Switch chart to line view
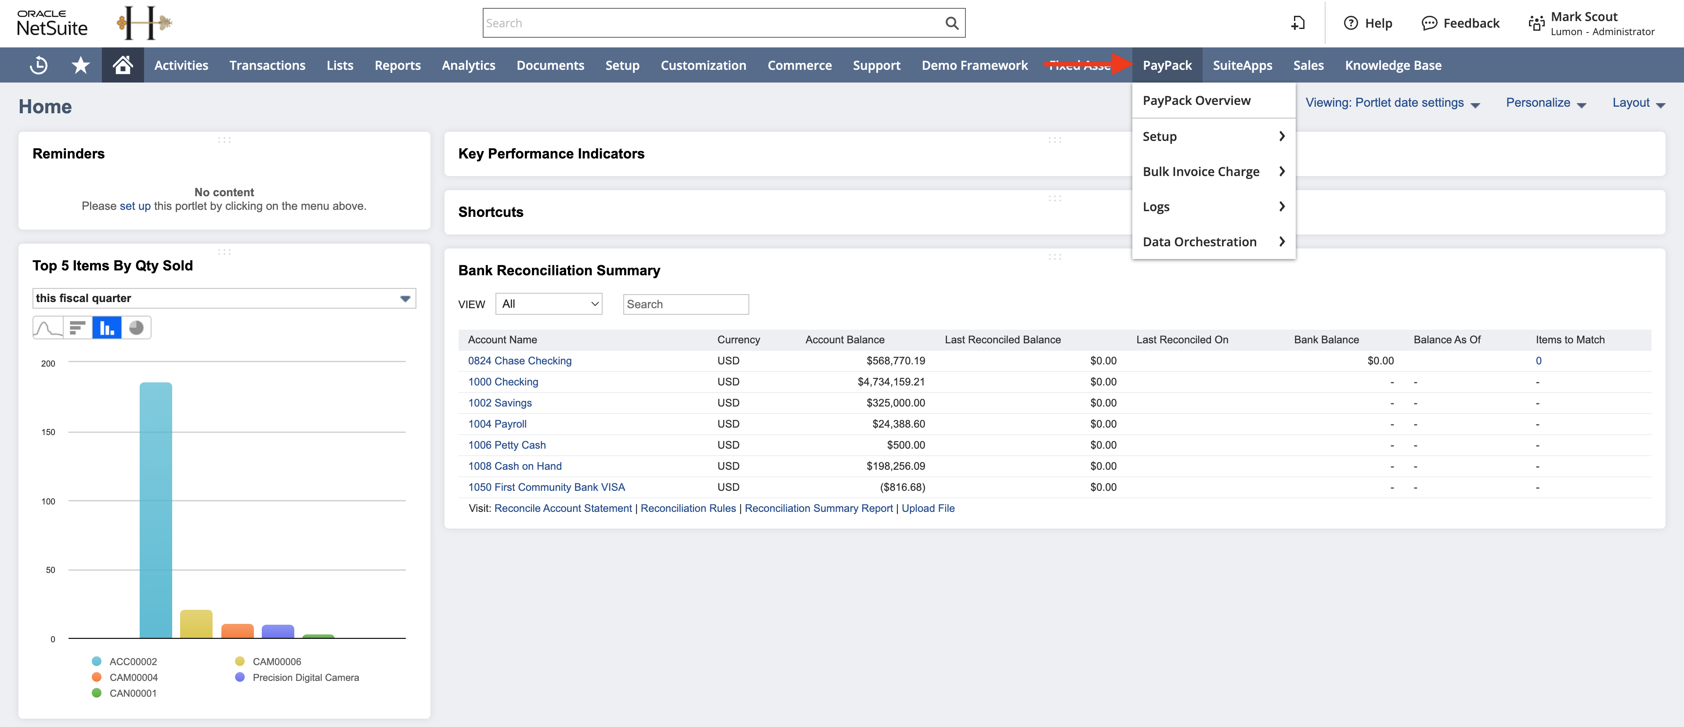Image resolution: width=1684 pixels, height=727 pixels. 48,327
